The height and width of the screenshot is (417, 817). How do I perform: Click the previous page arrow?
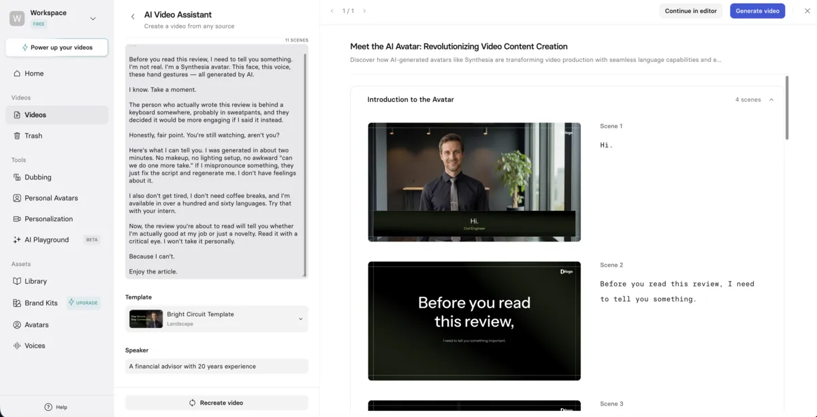coord(332,11)
